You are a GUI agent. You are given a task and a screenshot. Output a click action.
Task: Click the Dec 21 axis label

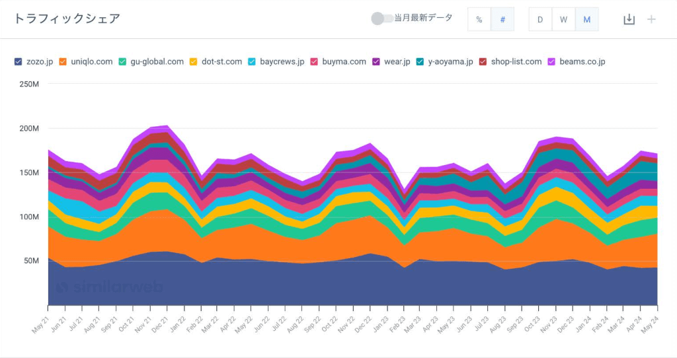click(x=160, y=324)
